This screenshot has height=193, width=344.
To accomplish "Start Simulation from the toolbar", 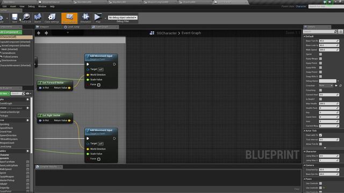I will point(85,18).
